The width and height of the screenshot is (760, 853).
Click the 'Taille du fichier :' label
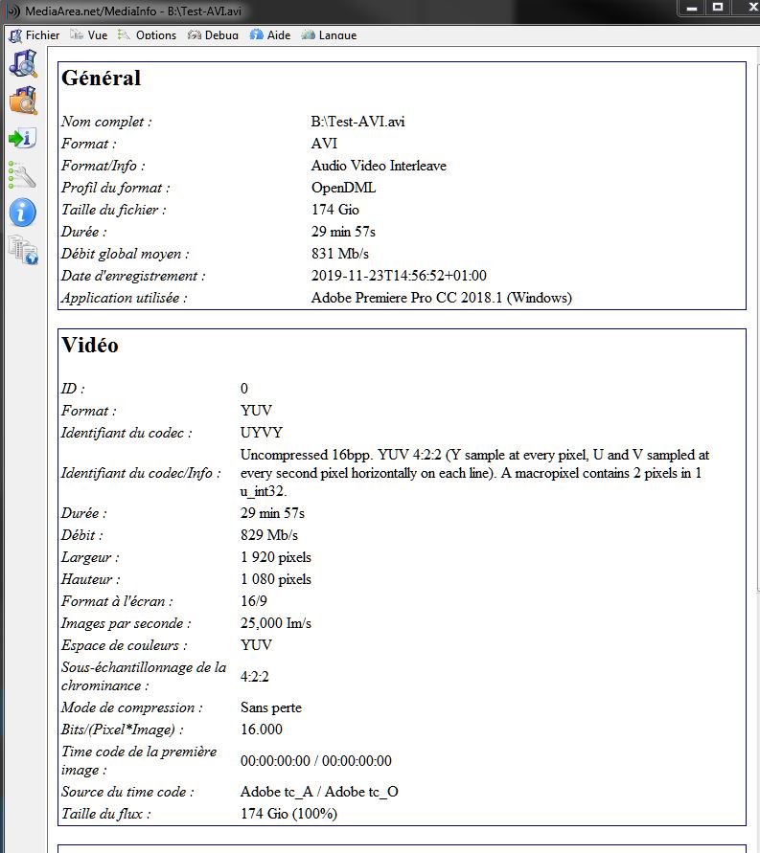[x=114, y=210]
